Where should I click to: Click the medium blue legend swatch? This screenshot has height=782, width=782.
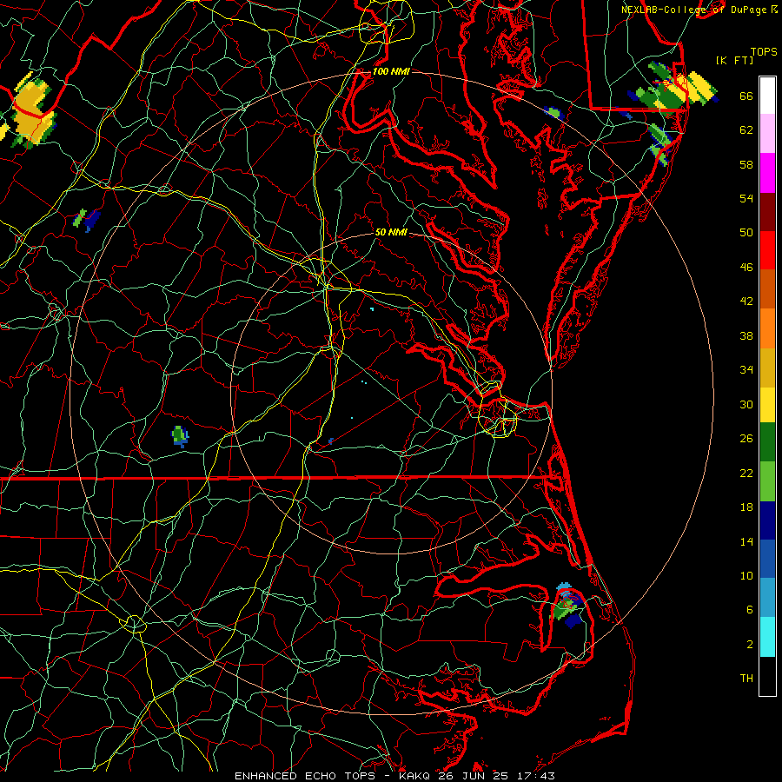point(767,559)
